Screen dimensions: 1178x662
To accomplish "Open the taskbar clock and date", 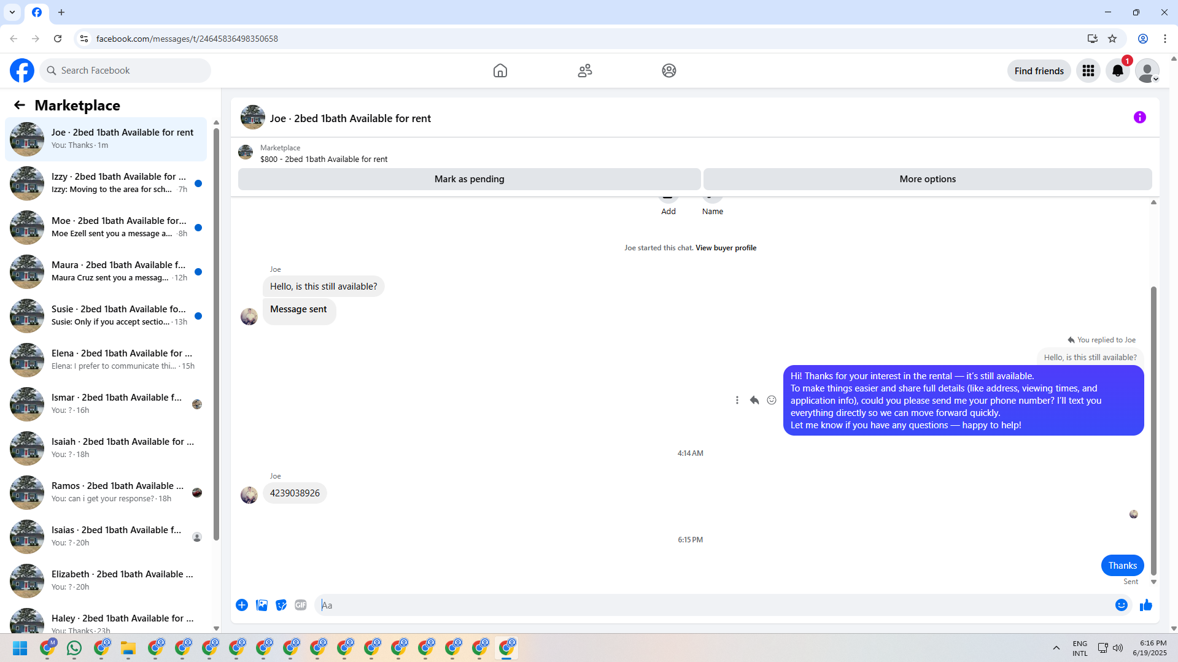I will (x=1150, y=648).
